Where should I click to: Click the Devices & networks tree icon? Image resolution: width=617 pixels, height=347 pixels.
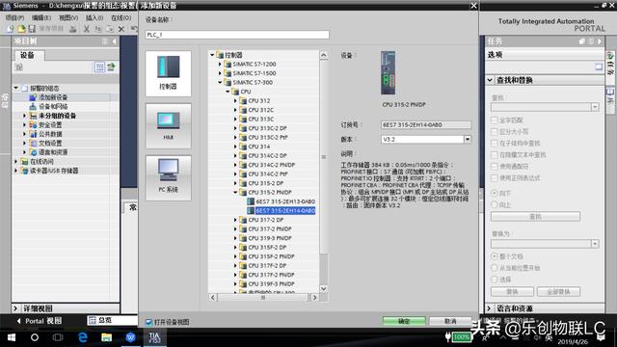(x=33, y=107)
